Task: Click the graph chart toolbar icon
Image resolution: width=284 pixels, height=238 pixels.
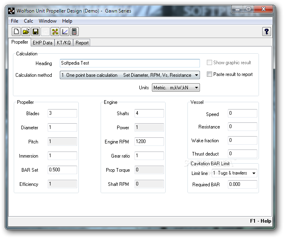Action: point(65,32)
